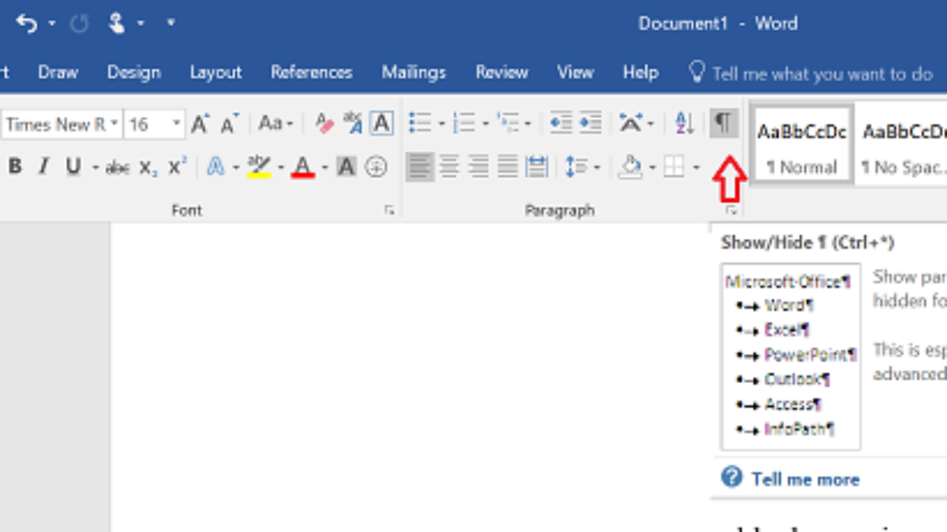Apply the red font color
The image size is (947, 532).
[x=303, y=167]
